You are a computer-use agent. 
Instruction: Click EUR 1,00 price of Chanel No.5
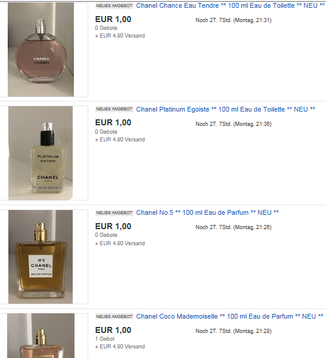coord(113,226)
